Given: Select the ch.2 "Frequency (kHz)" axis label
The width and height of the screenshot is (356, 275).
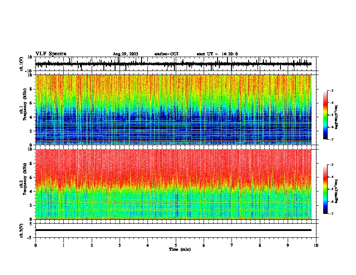Looking at the screenshot, I should 25,179.
